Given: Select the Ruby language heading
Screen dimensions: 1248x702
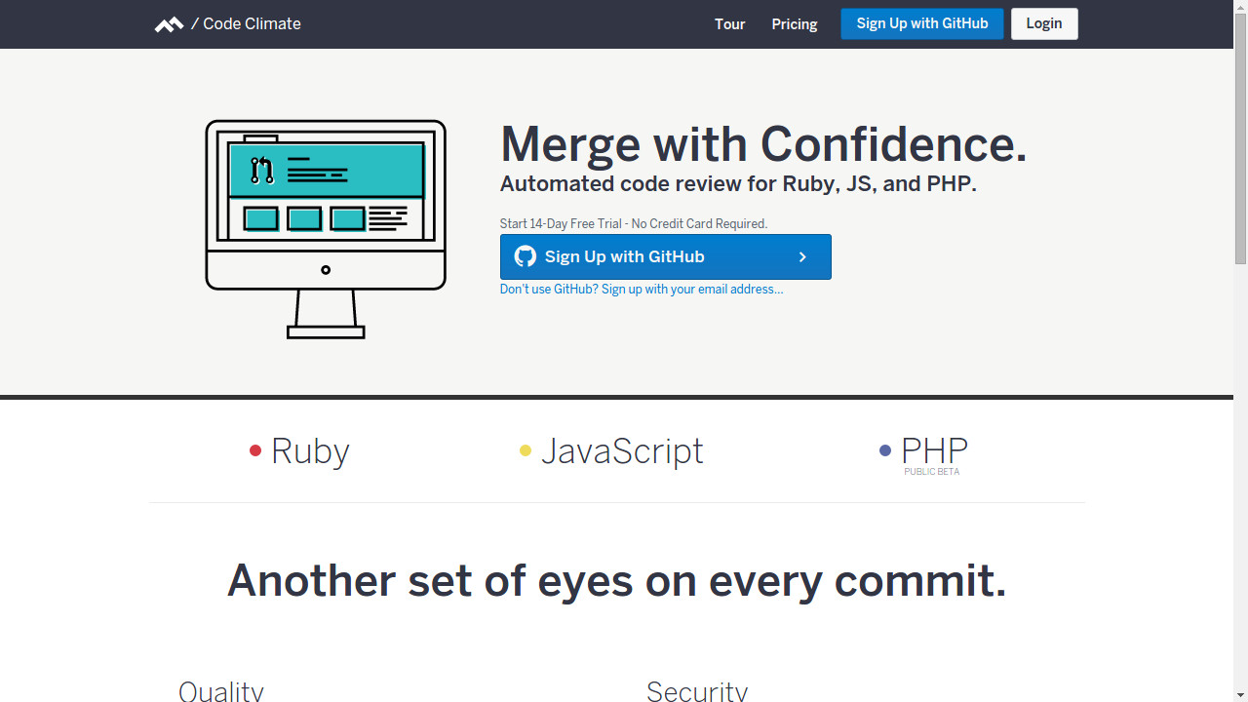Looking at the screenshot, I should pyautogui.click(x=310, y=451).
